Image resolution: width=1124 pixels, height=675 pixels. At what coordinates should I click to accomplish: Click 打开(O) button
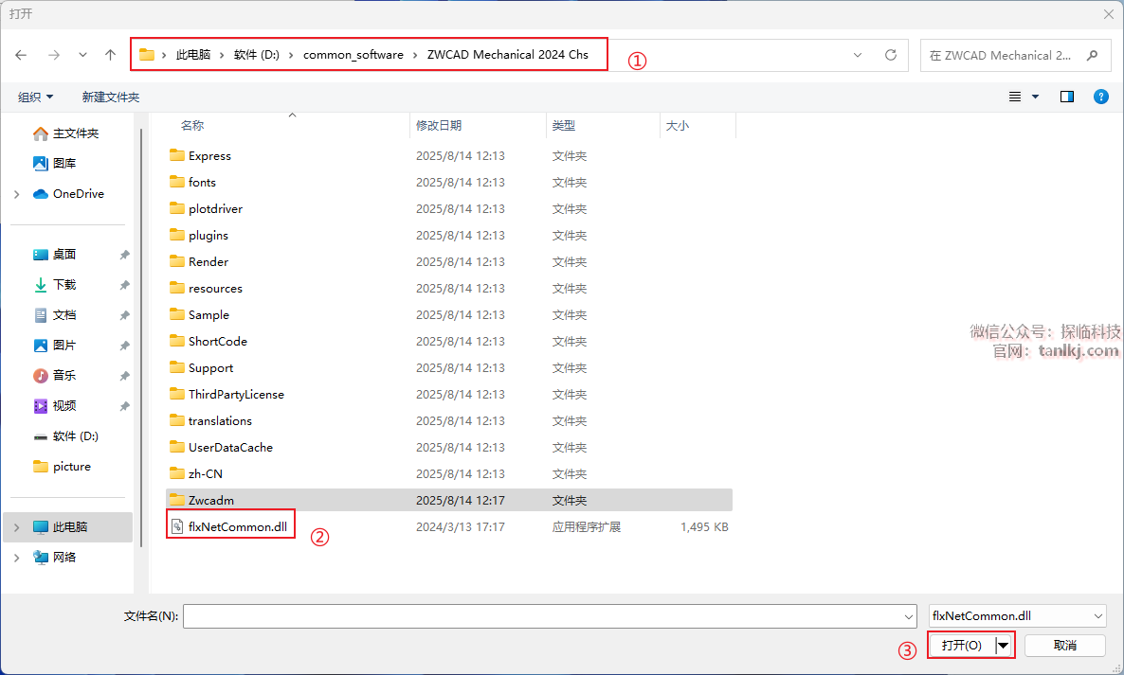[962, 646]
